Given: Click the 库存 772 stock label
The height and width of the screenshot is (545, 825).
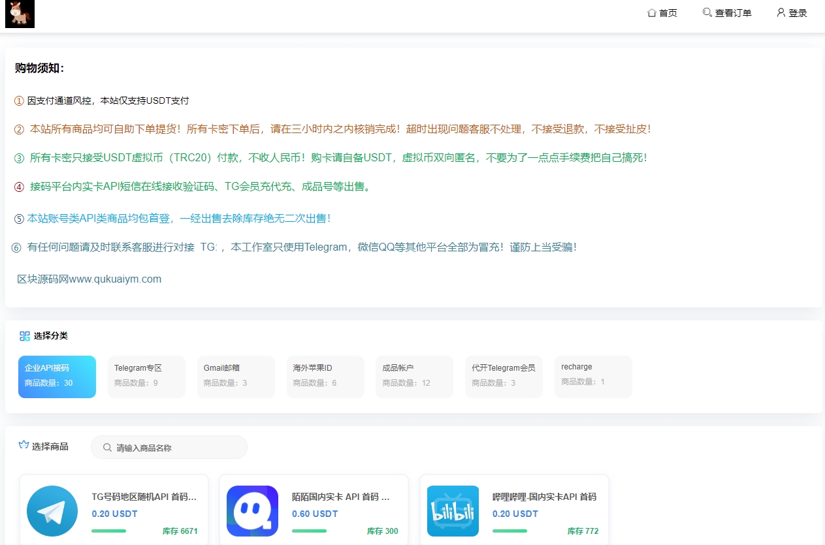Looking at the screenshot, I should coord(583,531).
